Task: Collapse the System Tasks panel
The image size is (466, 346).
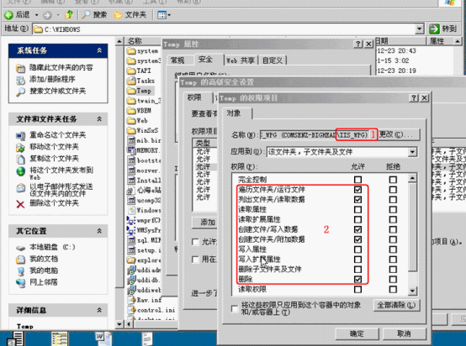Action: coord(99,50)
